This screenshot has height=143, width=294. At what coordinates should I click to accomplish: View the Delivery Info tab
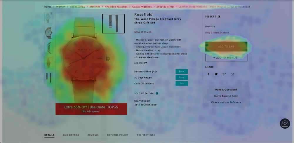[146, 135]
